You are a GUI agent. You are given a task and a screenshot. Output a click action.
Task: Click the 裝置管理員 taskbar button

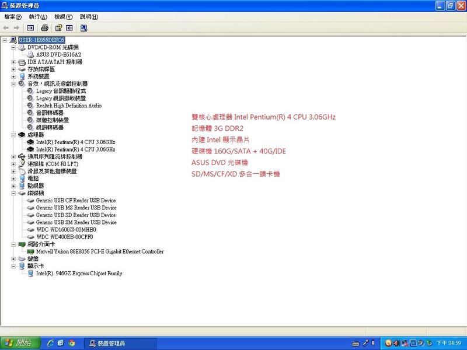click(120, 344)
